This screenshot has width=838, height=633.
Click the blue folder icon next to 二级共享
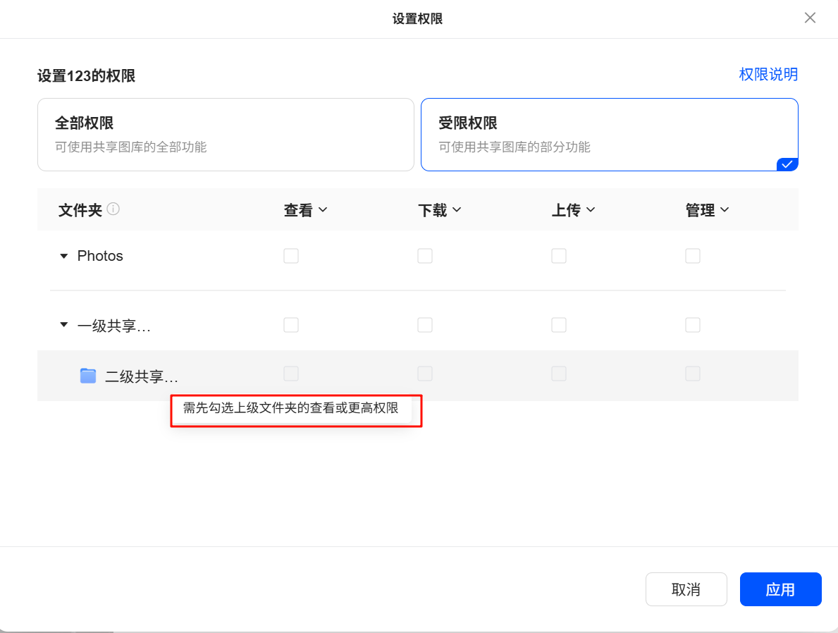tap(87, 375)
